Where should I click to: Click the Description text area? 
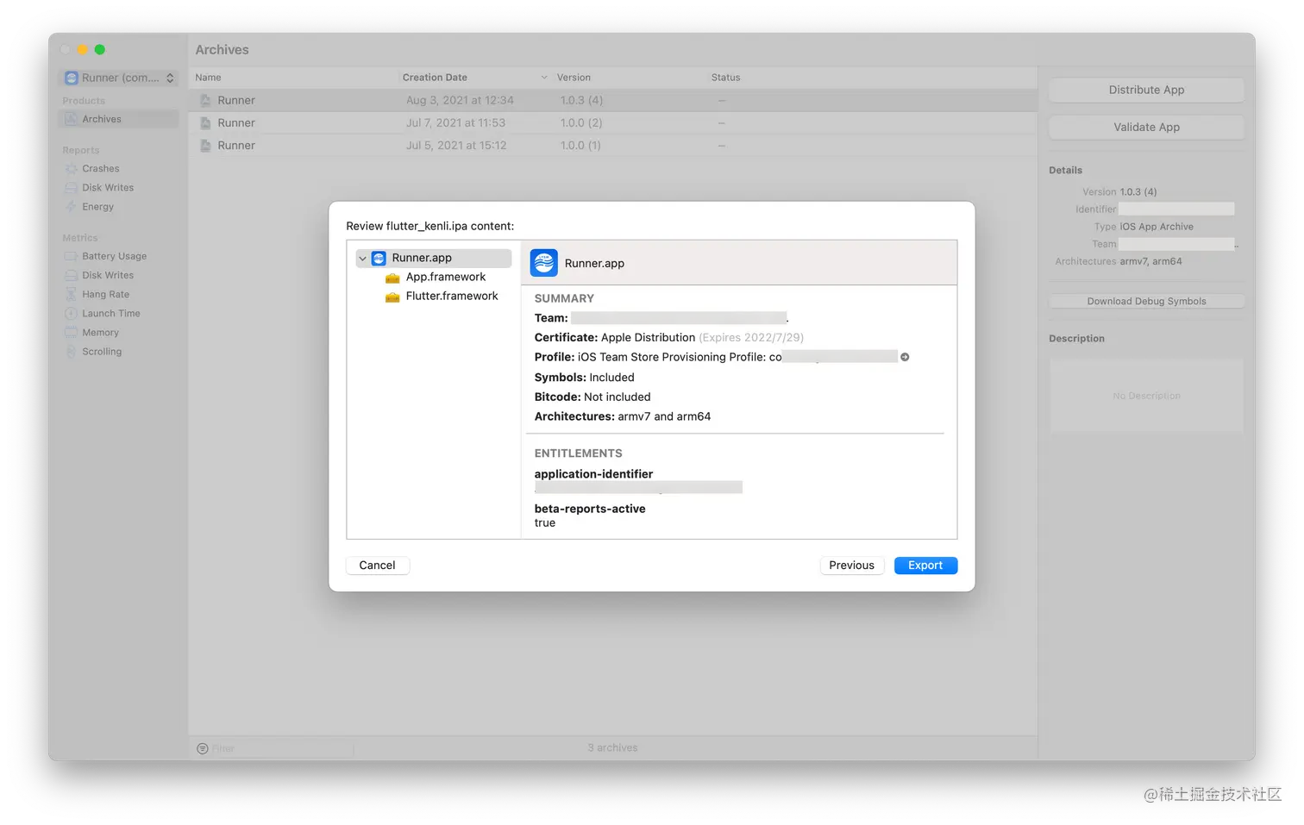1146,396
